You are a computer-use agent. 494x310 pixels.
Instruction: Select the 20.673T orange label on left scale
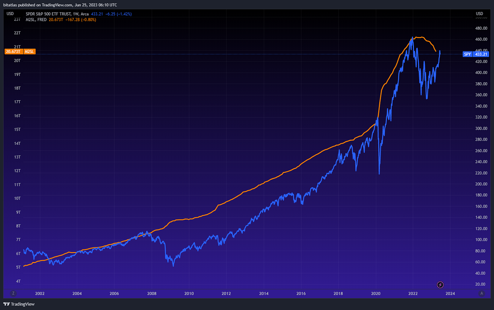(13, 52)
